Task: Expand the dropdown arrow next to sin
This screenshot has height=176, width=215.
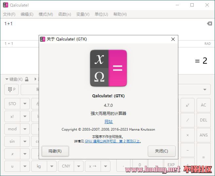Action: click(25, 141)
